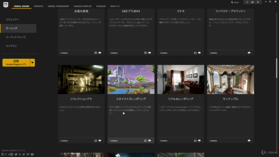This screenshot has height=157, width=279.
Task: Open コミュニティ in the sidebar
Action: [12, 19]
